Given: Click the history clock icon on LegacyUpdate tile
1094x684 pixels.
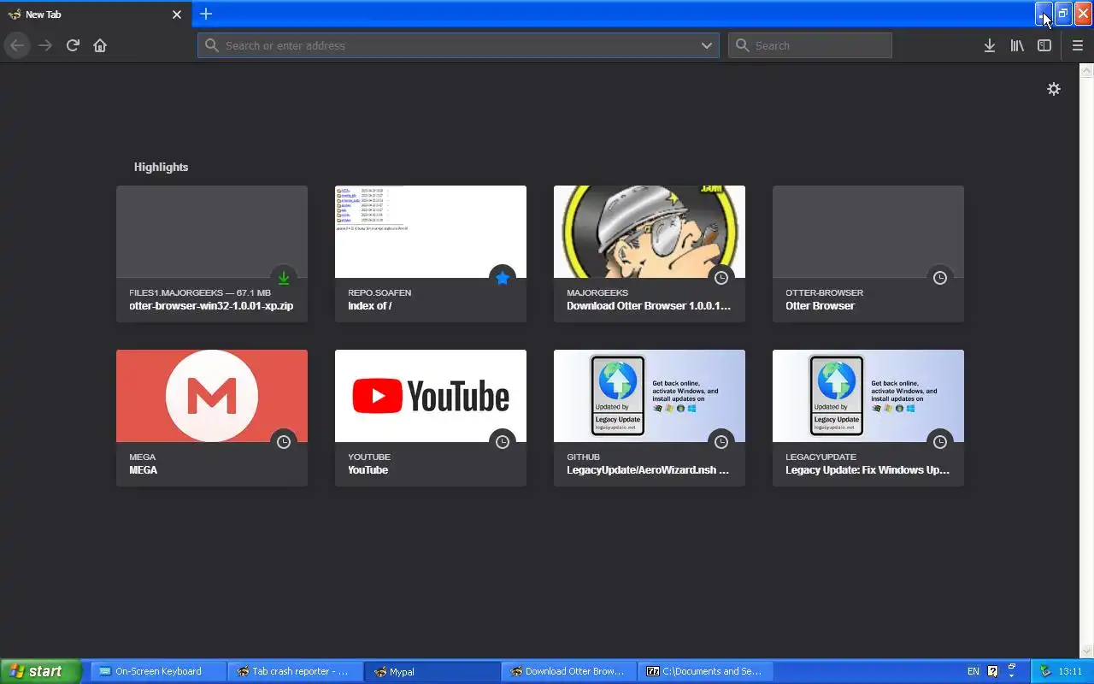Looking at the screenshot, I should point(940,442).
